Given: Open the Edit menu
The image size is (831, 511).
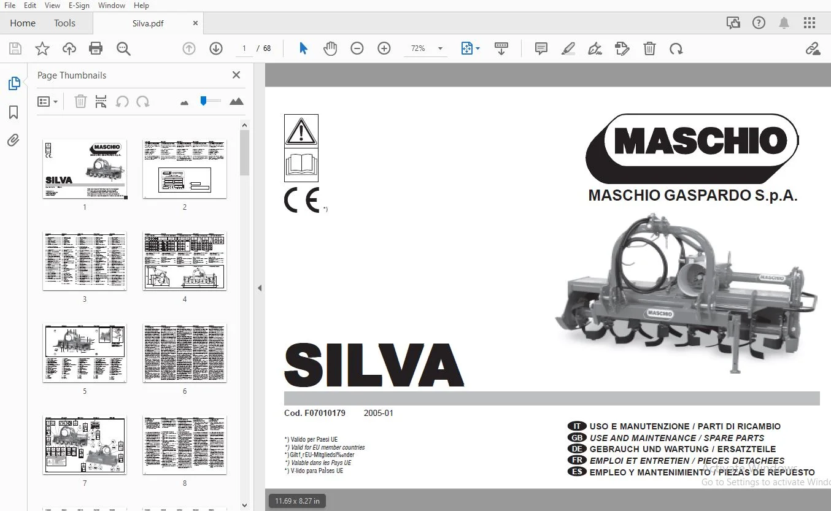Looking at the screenshot, I should (x=30, y=6).
